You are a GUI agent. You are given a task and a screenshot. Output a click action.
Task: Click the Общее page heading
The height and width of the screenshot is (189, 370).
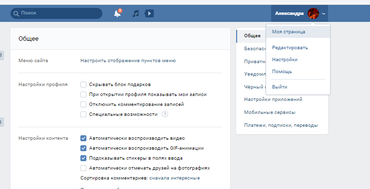(28, 39)
